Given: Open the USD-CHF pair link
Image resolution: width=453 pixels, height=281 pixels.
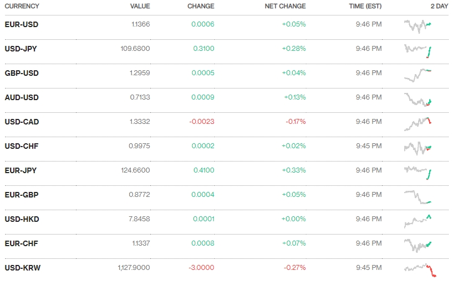Looking at the screenshot, I should 21,146.
